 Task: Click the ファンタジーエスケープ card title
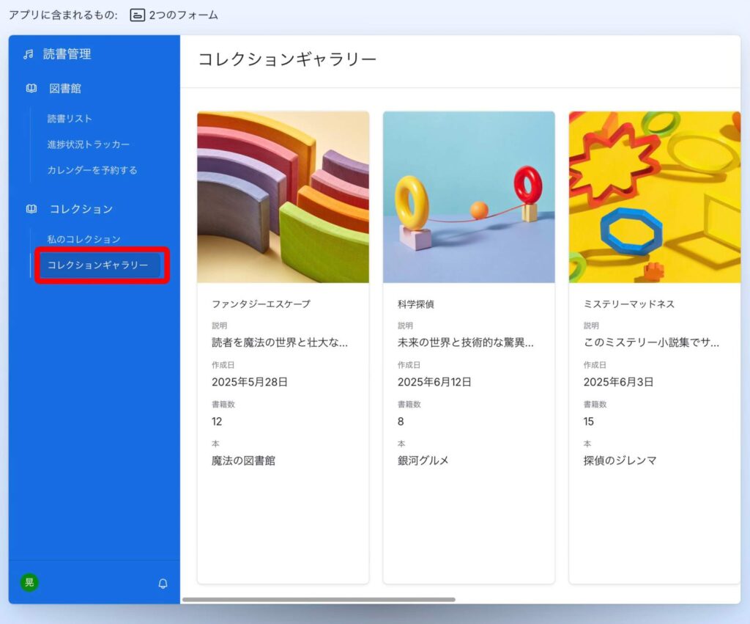coord(261,304)
